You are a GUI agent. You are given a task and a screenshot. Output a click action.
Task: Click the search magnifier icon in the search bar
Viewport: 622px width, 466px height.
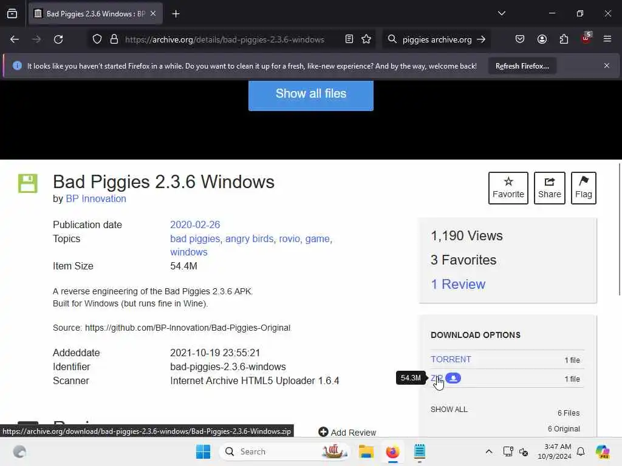coord(392,39)
